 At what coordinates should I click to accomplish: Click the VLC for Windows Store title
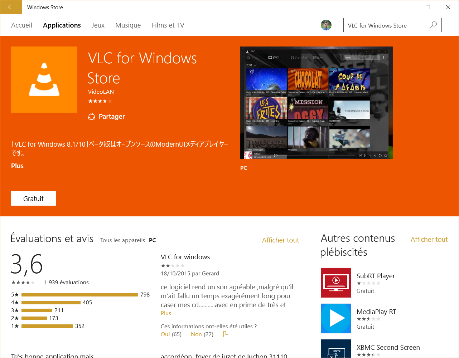[142, 68]
